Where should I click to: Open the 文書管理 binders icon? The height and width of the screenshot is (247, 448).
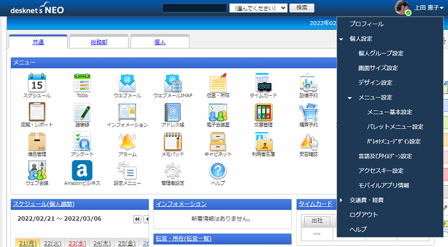point(263,112)
